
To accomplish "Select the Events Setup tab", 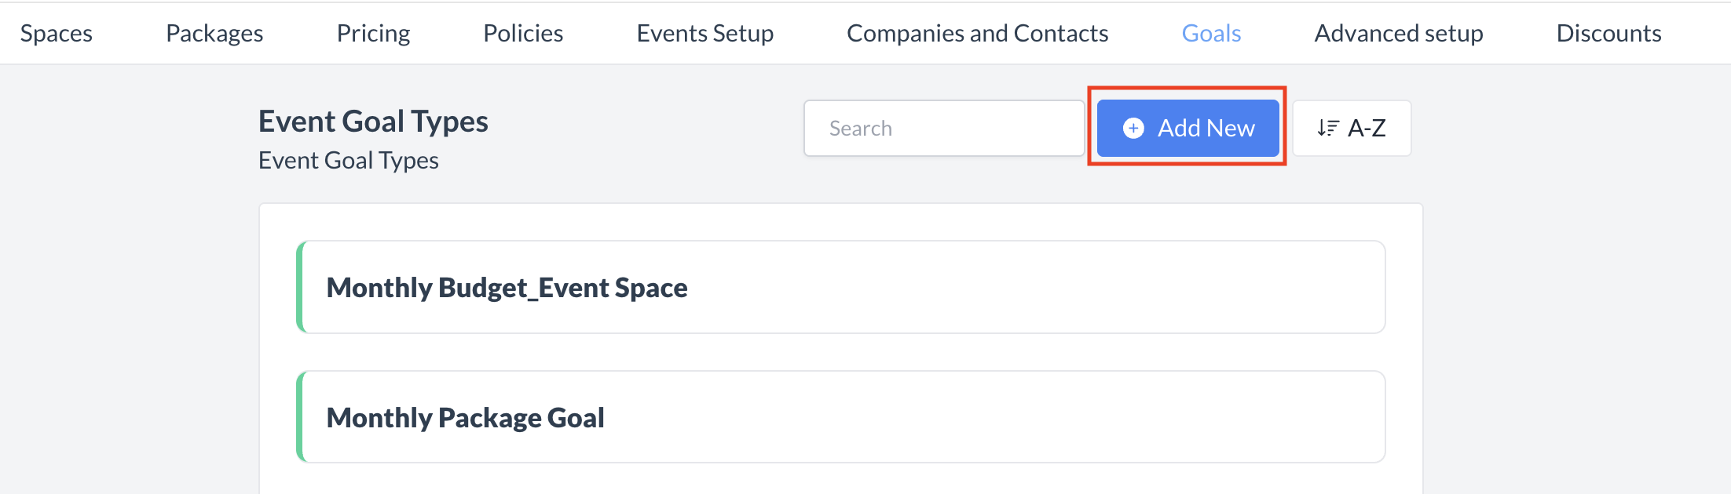I will point(704,33).
